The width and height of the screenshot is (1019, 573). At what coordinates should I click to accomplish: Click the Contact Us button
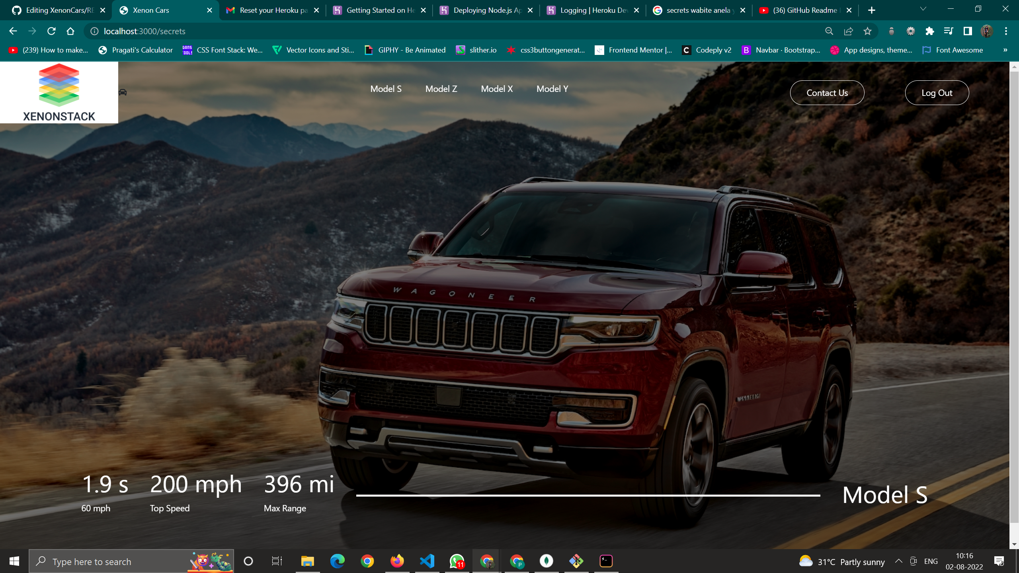(x=827, y=92)
